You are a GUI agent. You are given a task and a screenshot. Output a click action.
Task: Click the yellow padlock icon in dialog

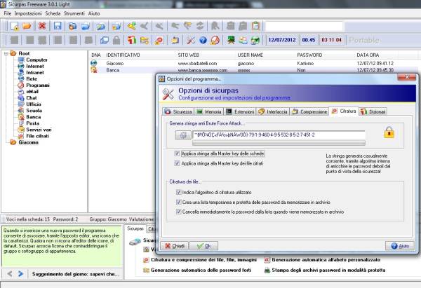click(x=388, y=132)
